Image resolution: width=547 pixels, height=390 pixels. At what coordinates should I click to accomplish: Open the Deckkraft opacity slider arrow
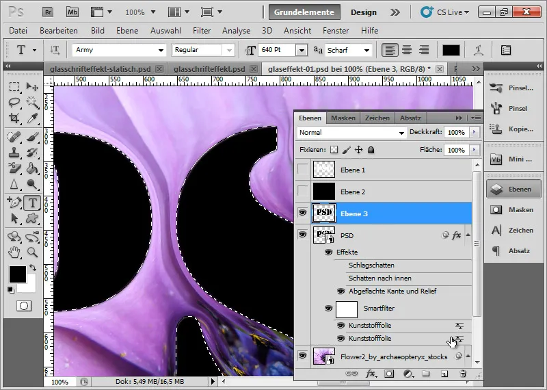(x=474, y=132)
